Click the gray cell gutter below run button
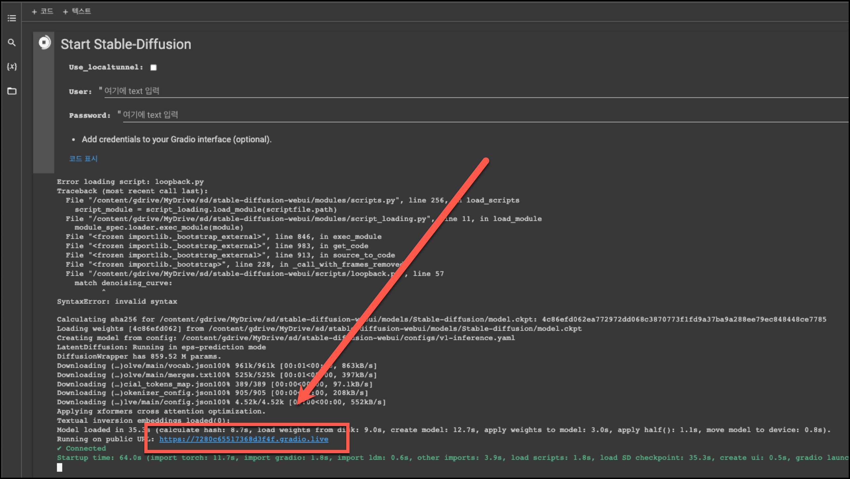The image size is (850, 479). [44, 116]
